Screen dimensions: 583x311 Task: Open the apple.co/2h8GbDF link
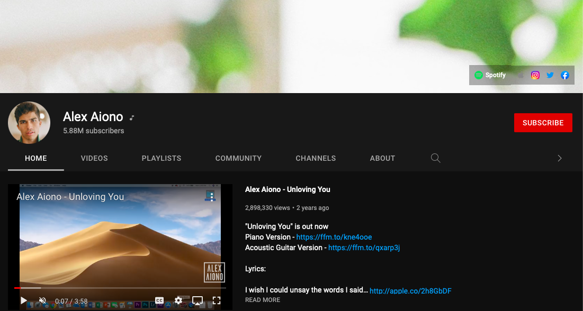click(x=410, y=291)
